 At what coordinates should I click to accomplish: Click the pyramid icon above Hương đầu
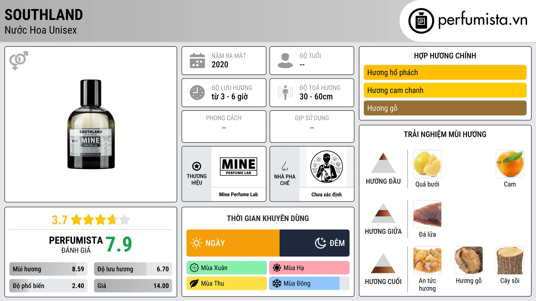383,163
